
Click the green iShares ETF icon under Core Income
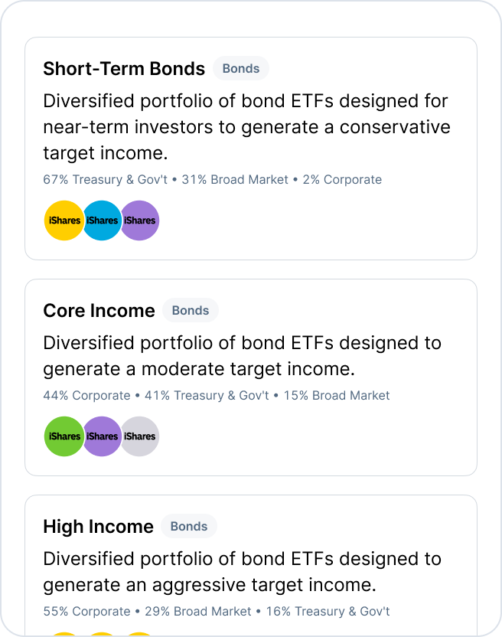64,436
